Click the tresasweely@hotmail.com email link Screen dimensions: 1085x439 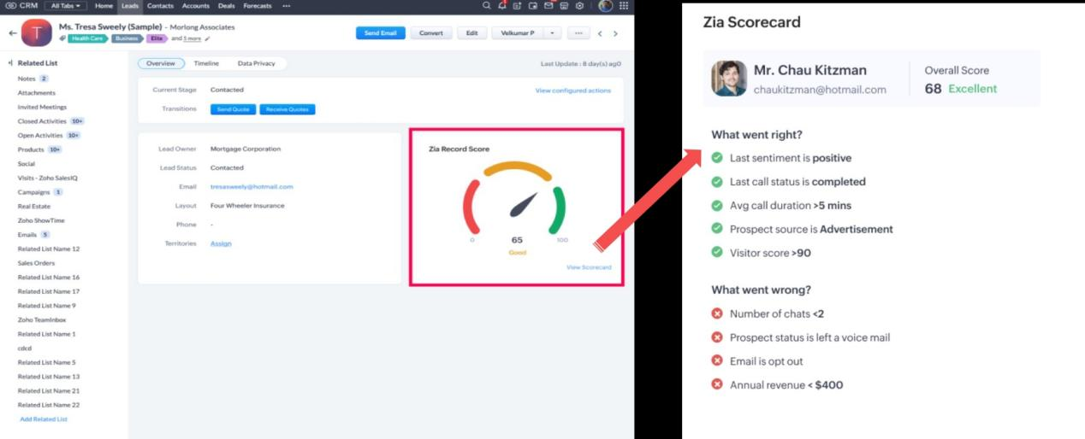[252, 186]
